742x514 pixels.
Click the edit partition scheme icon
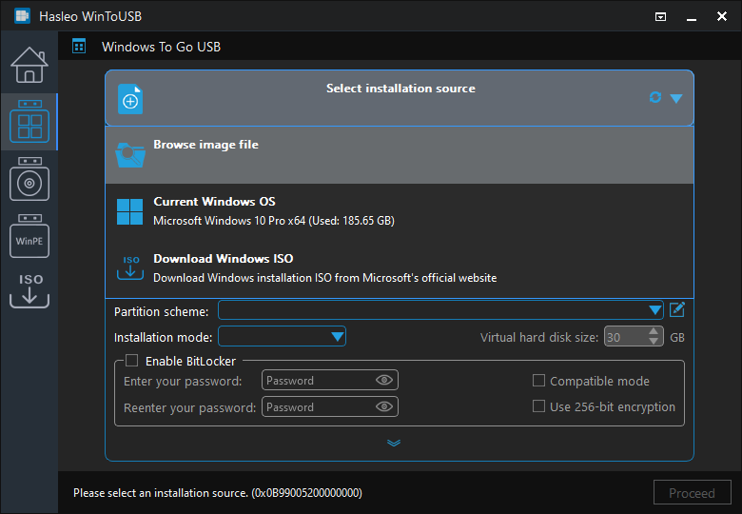tap(677, 310)
